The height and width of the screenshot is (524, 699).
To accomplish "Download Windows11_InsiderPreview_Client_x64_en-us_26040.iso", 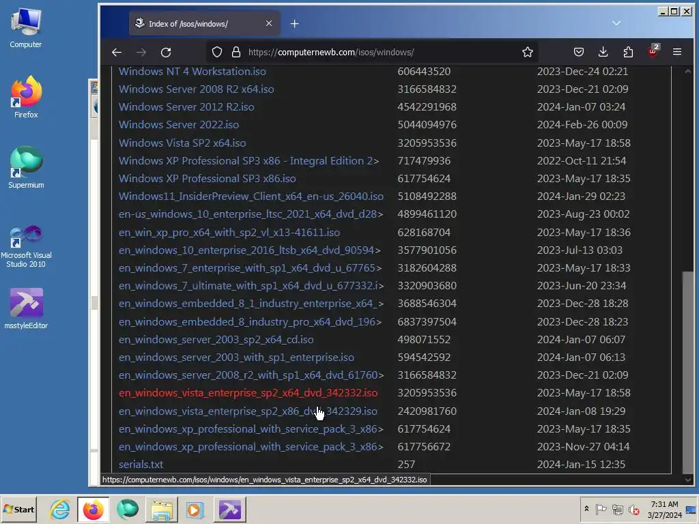I will pos(251,196).
